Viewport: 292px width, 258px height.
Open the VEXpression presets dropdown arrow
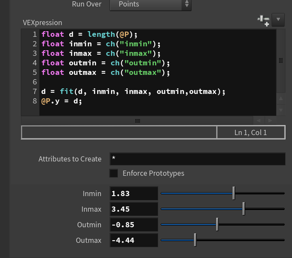click(278, 19)
